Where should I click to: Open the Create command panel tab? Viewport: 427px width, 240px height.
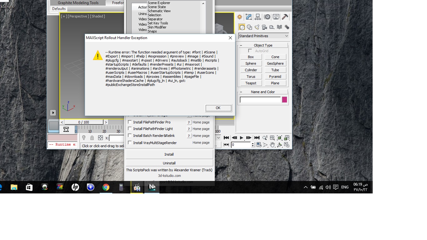240,17
